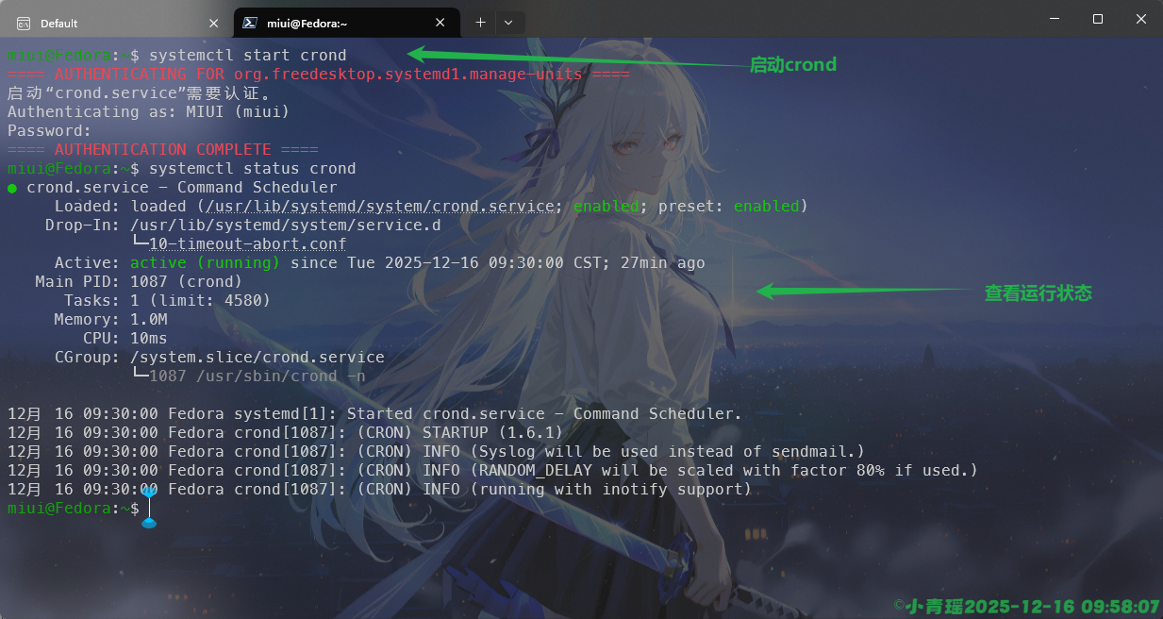Switch to the Default tab
Image resolution: width=1163 pixels, height=619 pixels.
click(x=104, y=23)
